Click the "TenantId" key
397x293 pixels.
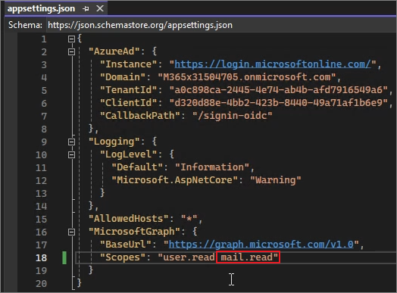pos(129,90)
